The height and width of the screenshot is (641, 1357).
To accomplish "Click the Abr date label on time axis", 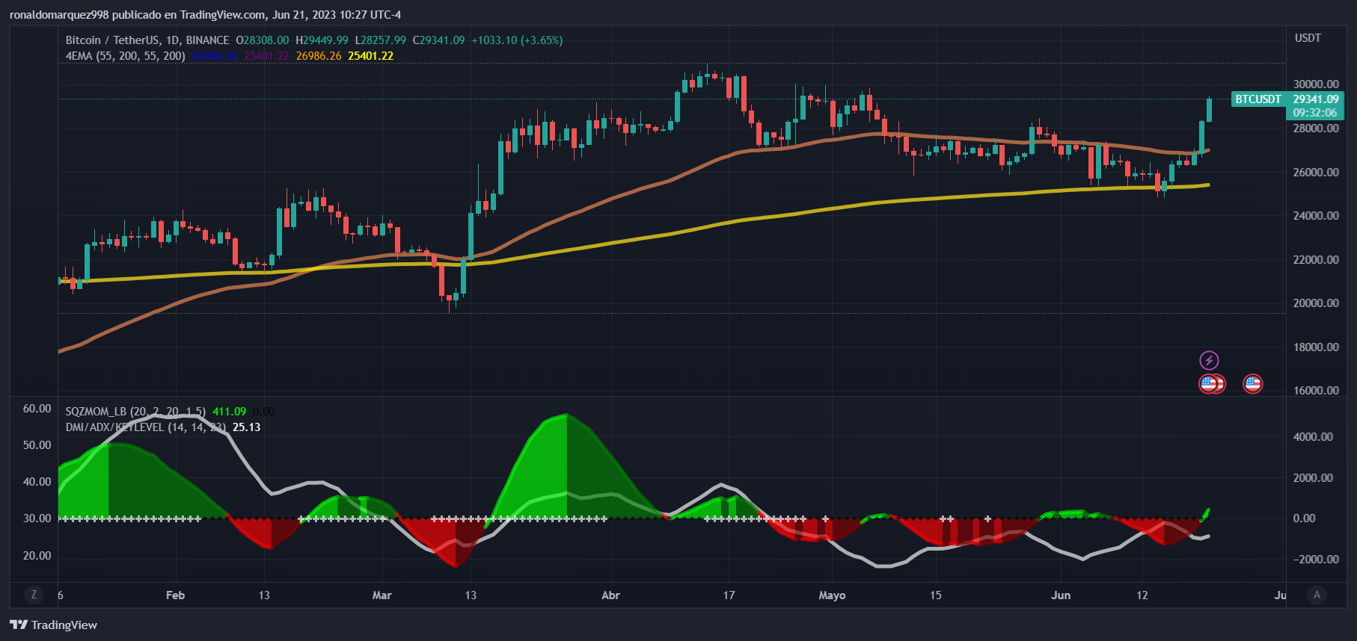I will [x=610, y=595].
